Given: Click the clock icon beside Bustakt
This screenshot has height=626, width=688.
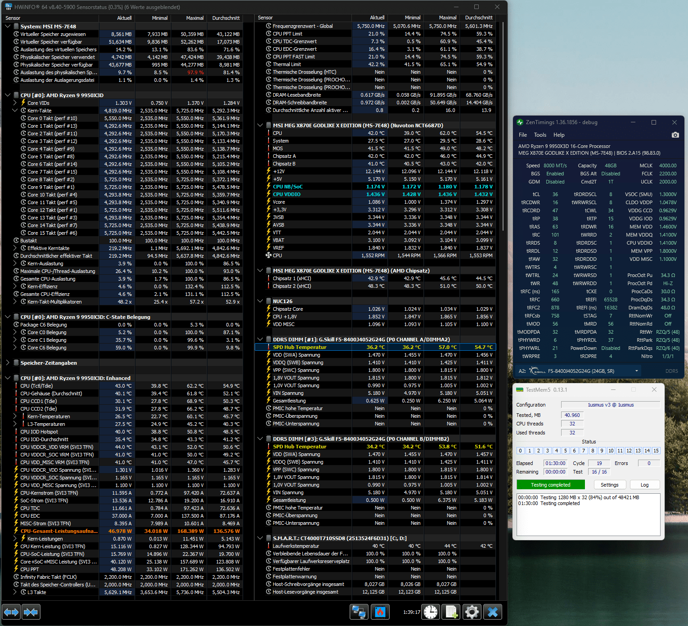Looking at the screenshot, I should point(16,241).
